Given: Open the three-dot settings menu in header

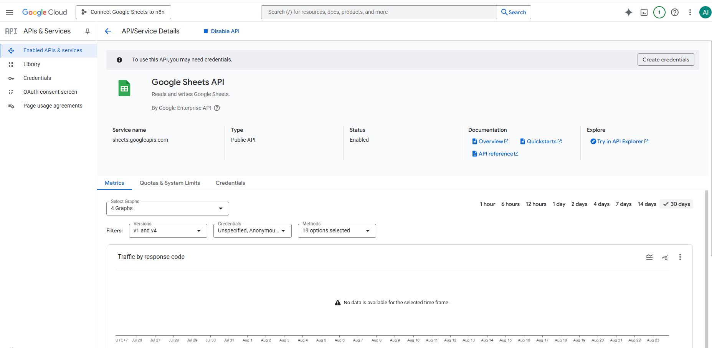Looking at the screenshot, I should (690, 12).
